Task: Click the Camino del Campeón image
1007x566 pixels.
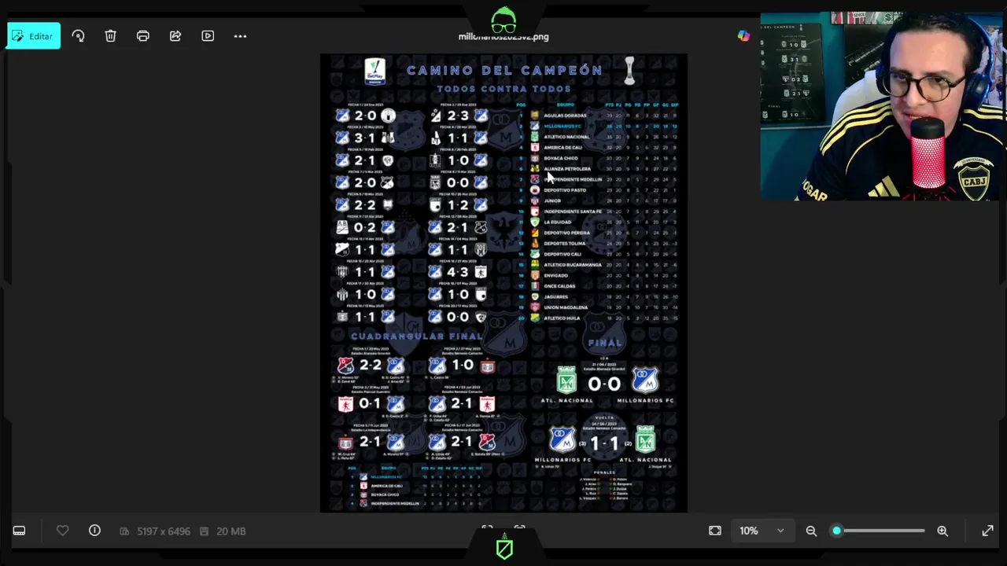Action: pos(503,283)
